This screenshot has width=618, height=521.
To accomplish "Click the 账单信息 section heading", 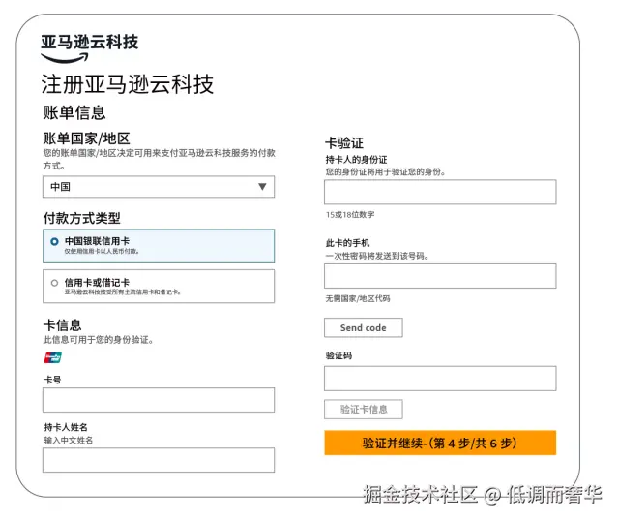I will point(74,113).
